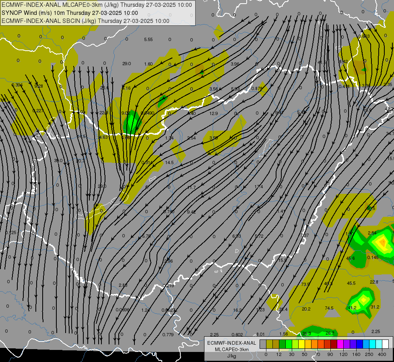Click the map value 5.55
The image size is (394, 362).
tap(148, 39)
